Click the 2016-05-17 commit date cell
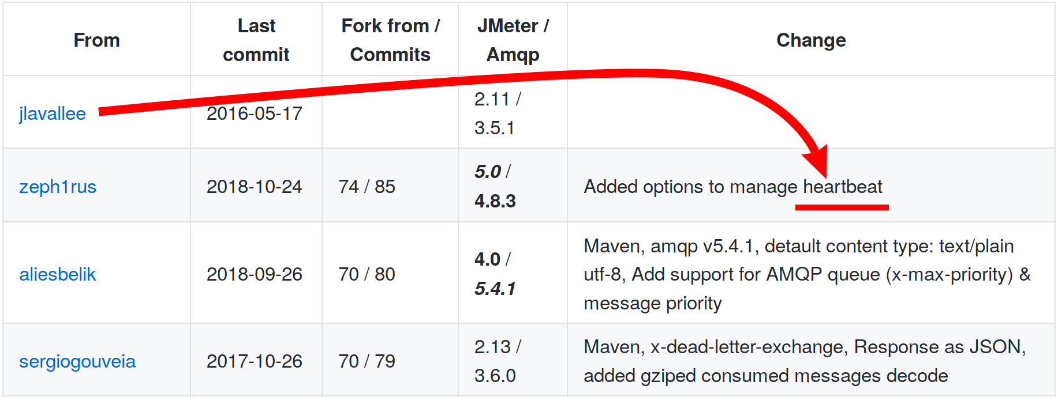1058x397 pixels. point(255,114)
